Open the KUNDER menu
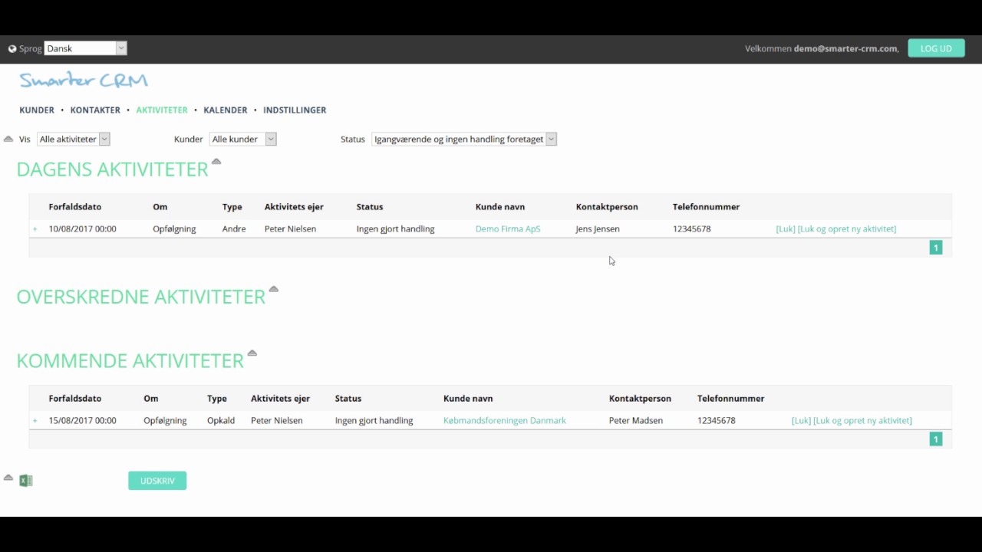The width and height of the screenshot is (982, 552). pos(37,110)
